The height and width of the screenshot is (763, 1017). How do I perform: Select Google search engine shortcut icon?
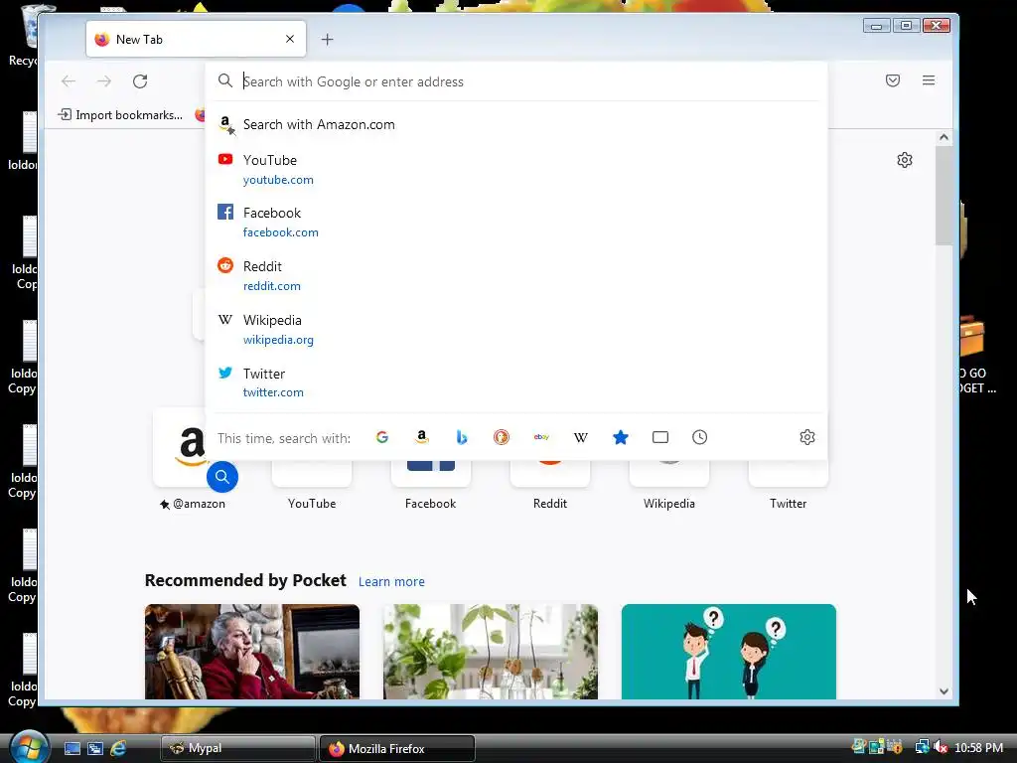382,437
